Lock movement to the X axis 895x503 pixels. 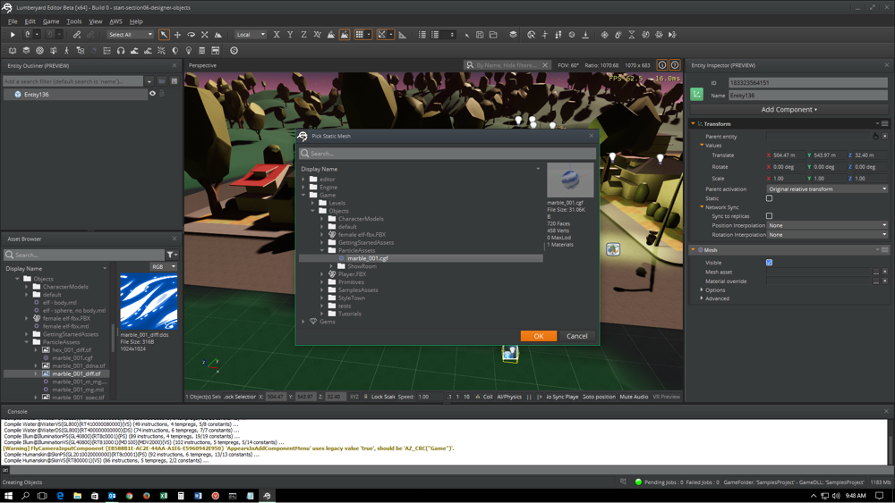tap(277, 35)
